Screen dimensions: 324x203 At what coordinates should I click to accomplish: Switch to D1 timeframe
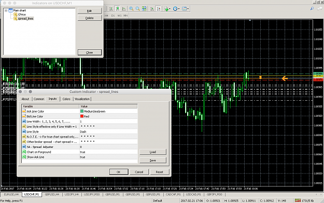tap(113, 16)
